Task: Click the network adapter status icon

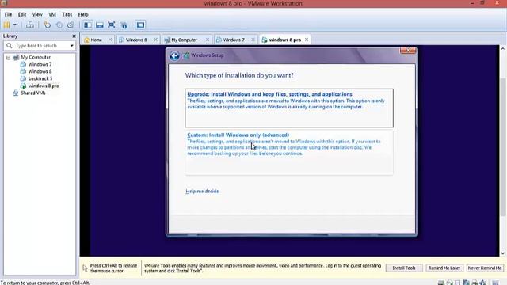Action: 466,283
